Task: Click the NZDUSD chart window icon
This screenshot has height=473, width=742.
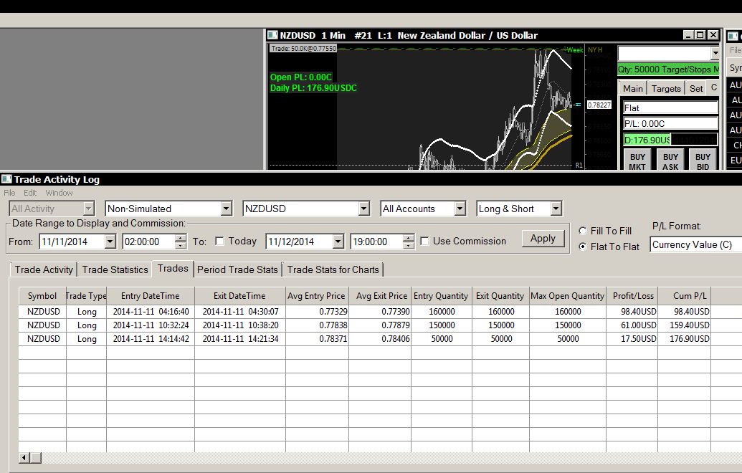Action: (272, 35)
